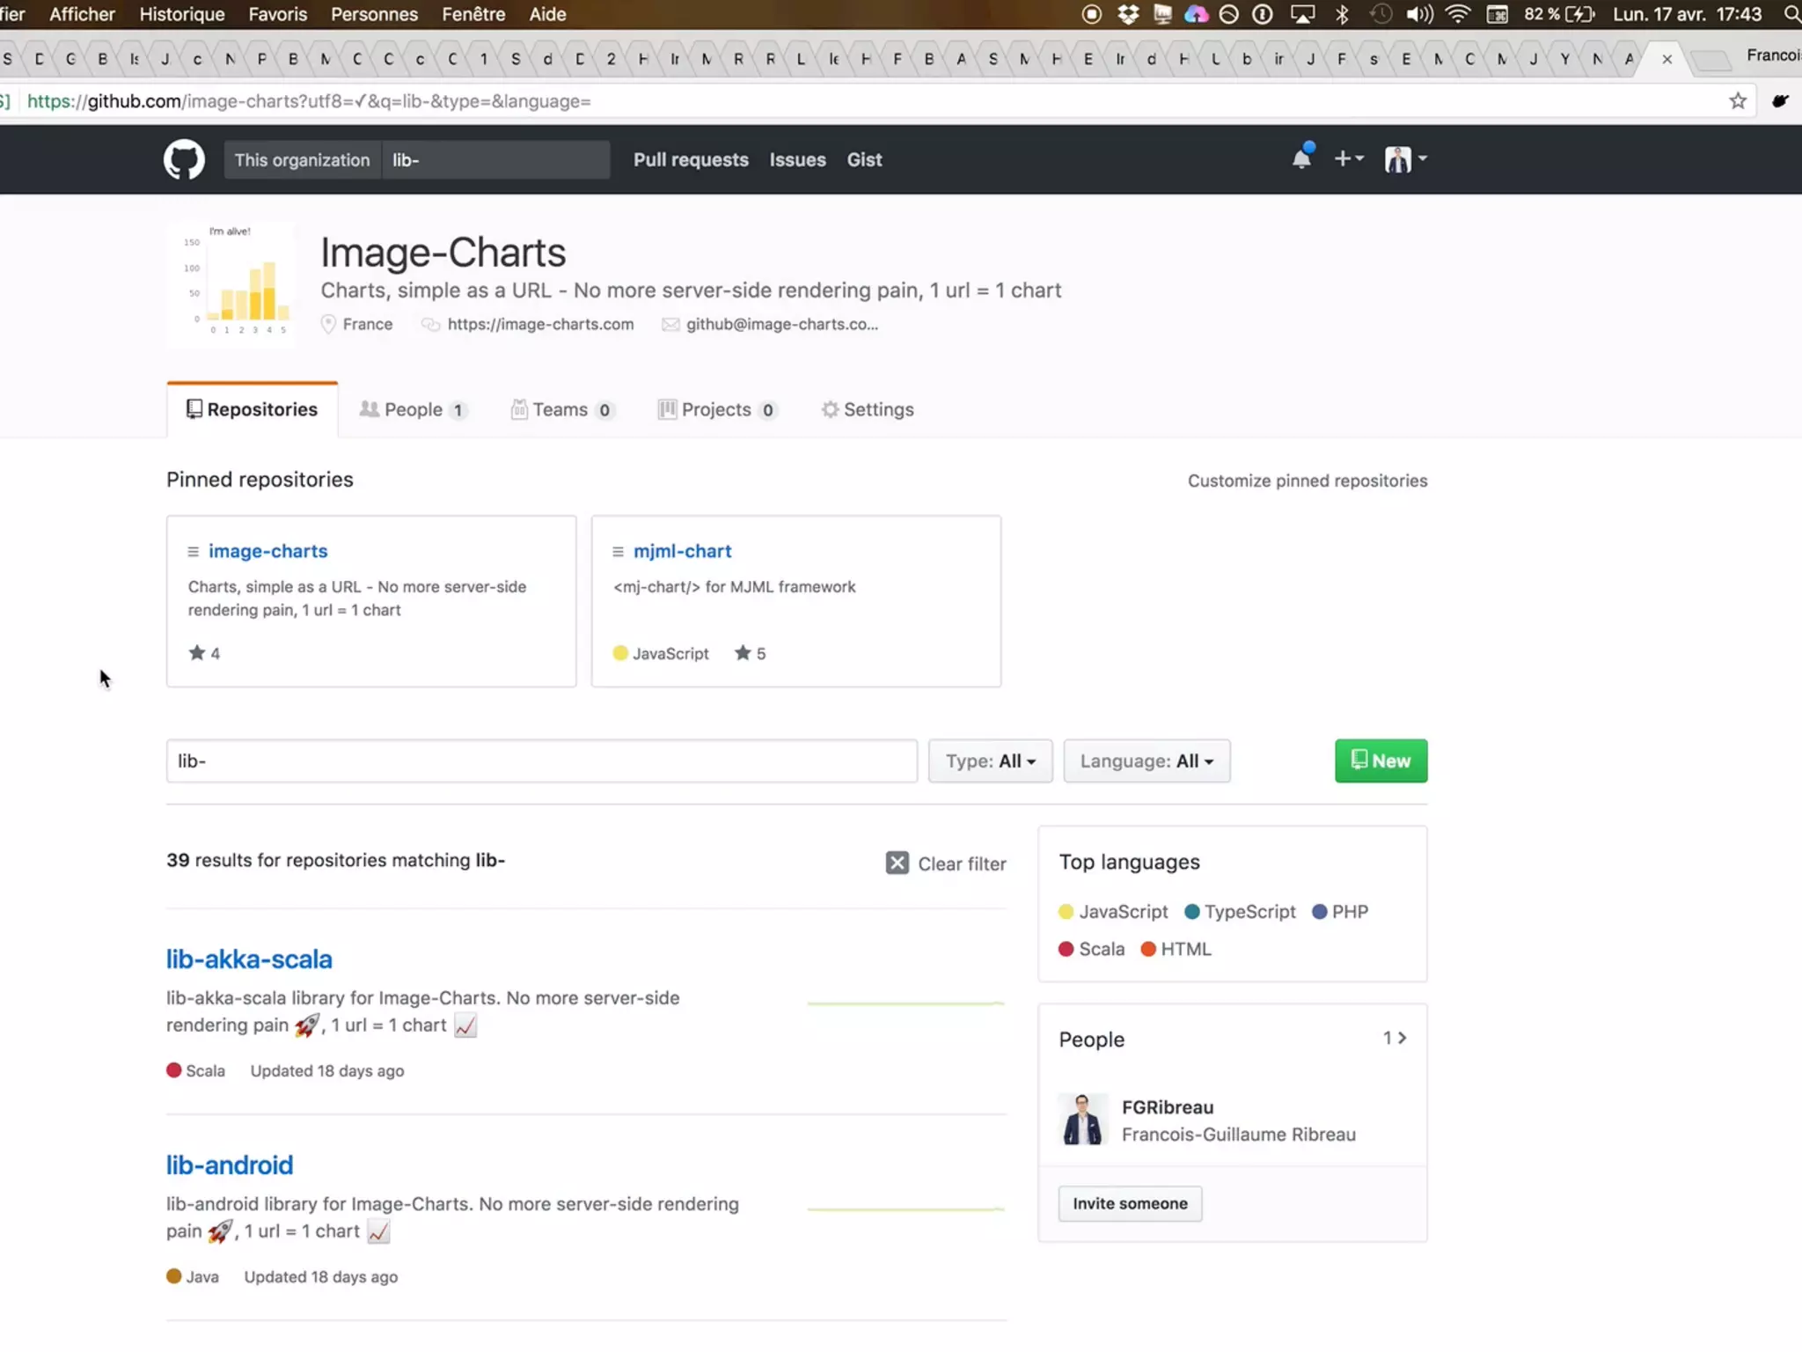
Task: Click the Image-Charts organization avatar
Action: [x=232, y=283]
